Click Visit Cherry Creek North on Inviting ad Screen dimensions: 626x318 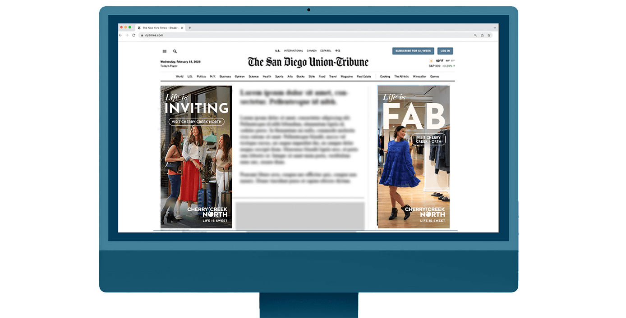(x=196, y=122)
